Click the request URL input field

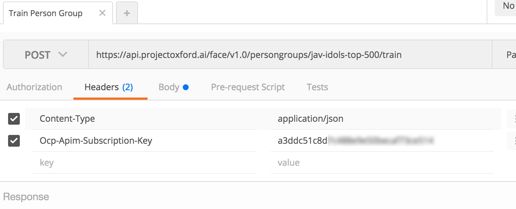click(x=286, y=55)
